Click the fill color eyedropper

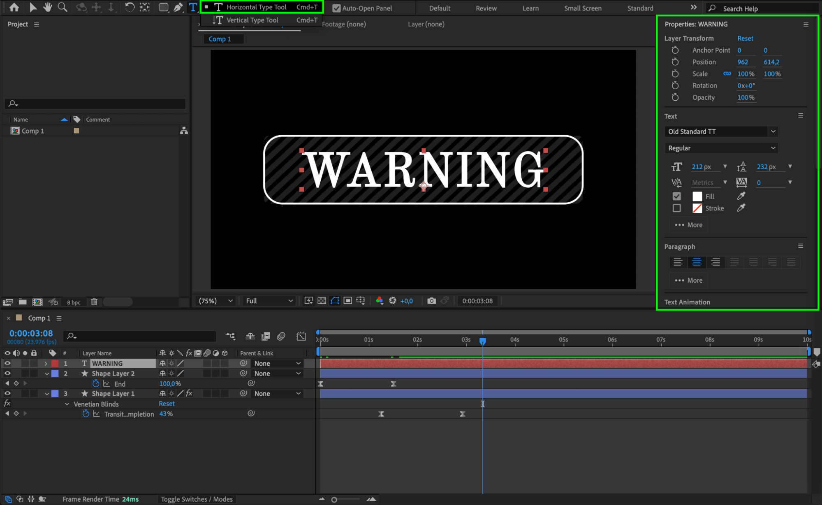coord(741,196)
